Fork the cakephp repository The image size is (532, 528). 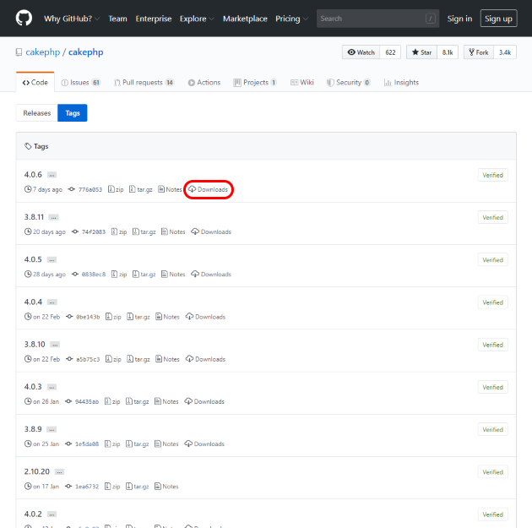pyautogui.click(x=478, y=52)
